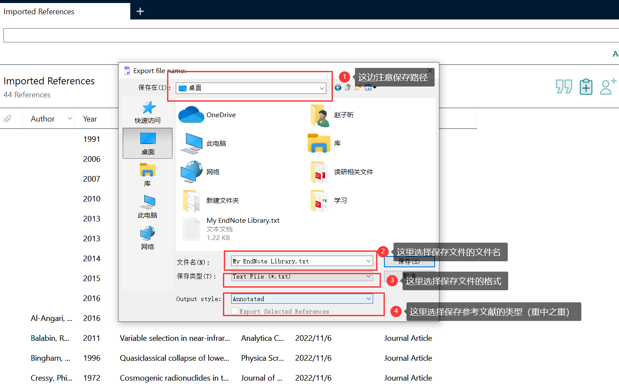This screenshot has height=391, width=619.
Task: Click the 保存 save button
Action: click(x=409, y=261)
